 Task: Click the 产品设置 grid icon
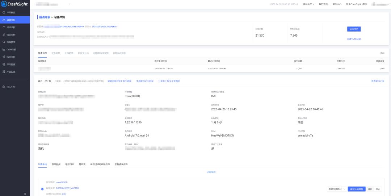tap(4, 72)
